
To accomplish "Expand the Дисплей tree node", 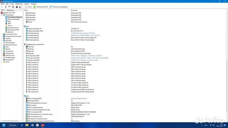I will pos(2,40).
